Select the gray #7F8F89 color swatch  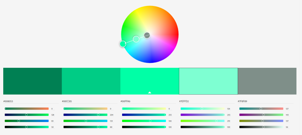click(267, 81)
